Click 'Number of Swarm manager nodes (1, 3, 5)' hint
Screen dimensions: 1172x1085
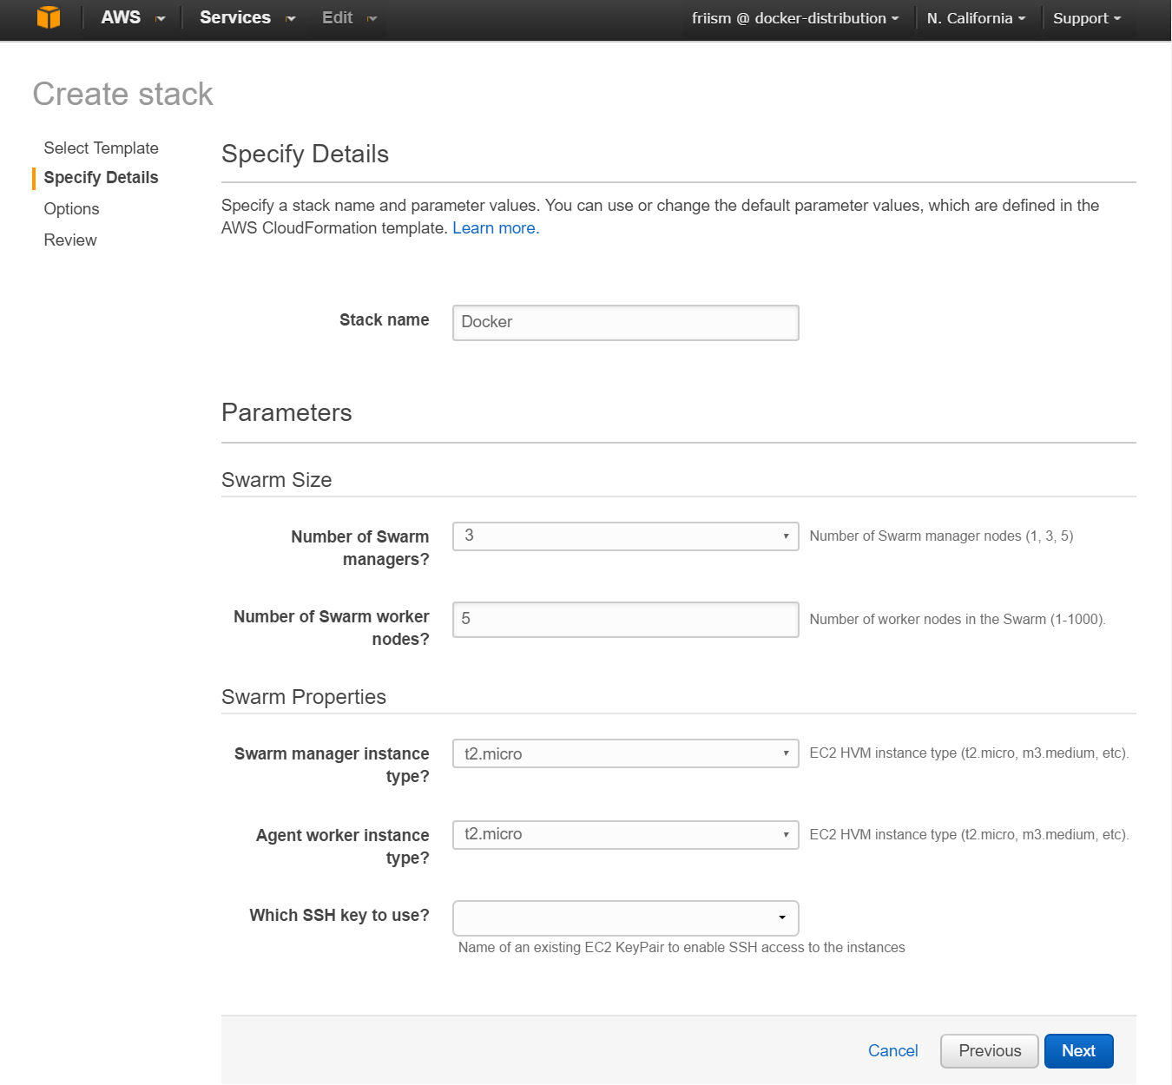pos(941,536)
